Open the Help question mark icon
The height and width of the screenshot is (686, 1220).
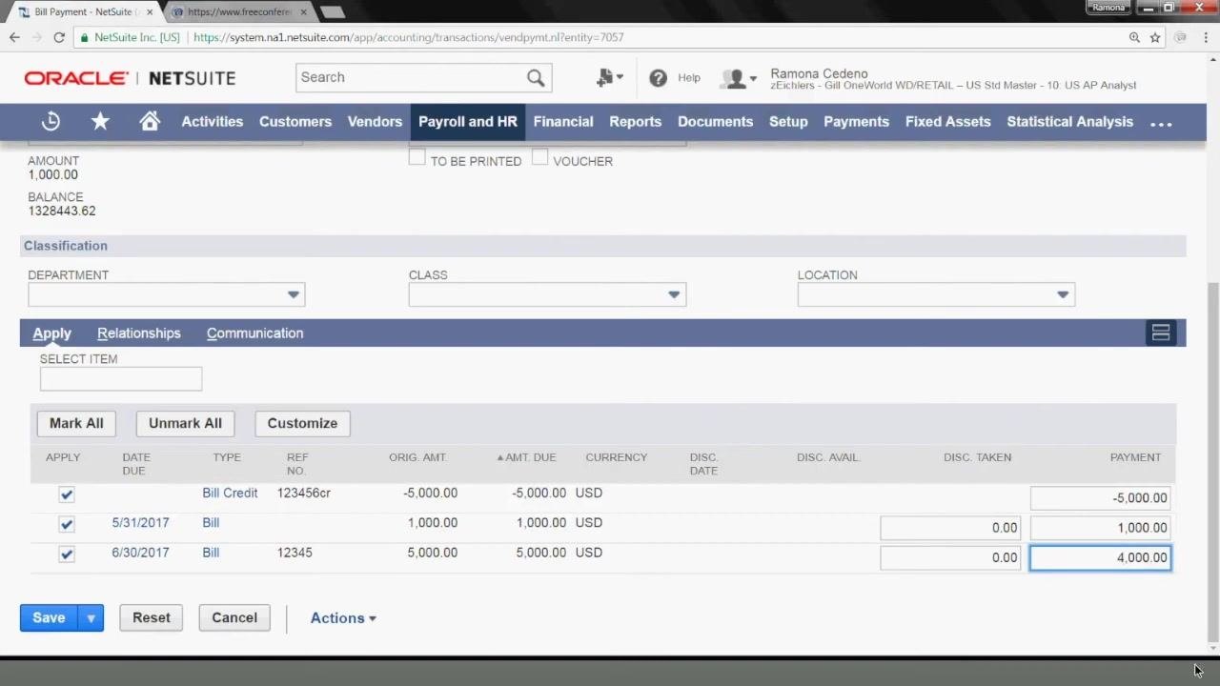(658, 78)
